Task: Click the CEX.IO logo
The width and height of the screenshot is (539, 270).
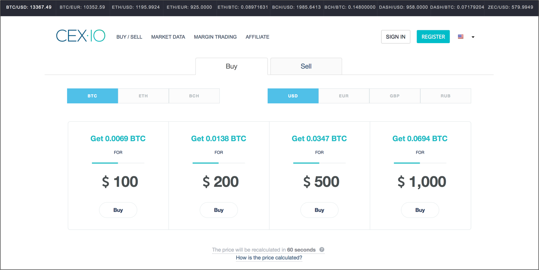Action: (80, 36)
